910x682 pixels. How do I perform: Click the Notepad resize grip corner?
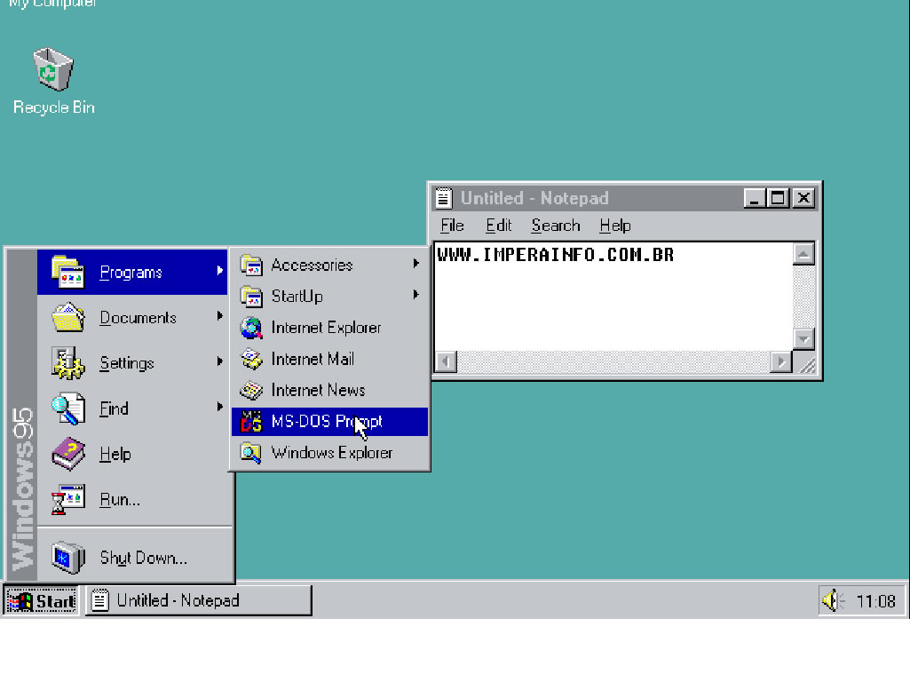tap(807, 364)
